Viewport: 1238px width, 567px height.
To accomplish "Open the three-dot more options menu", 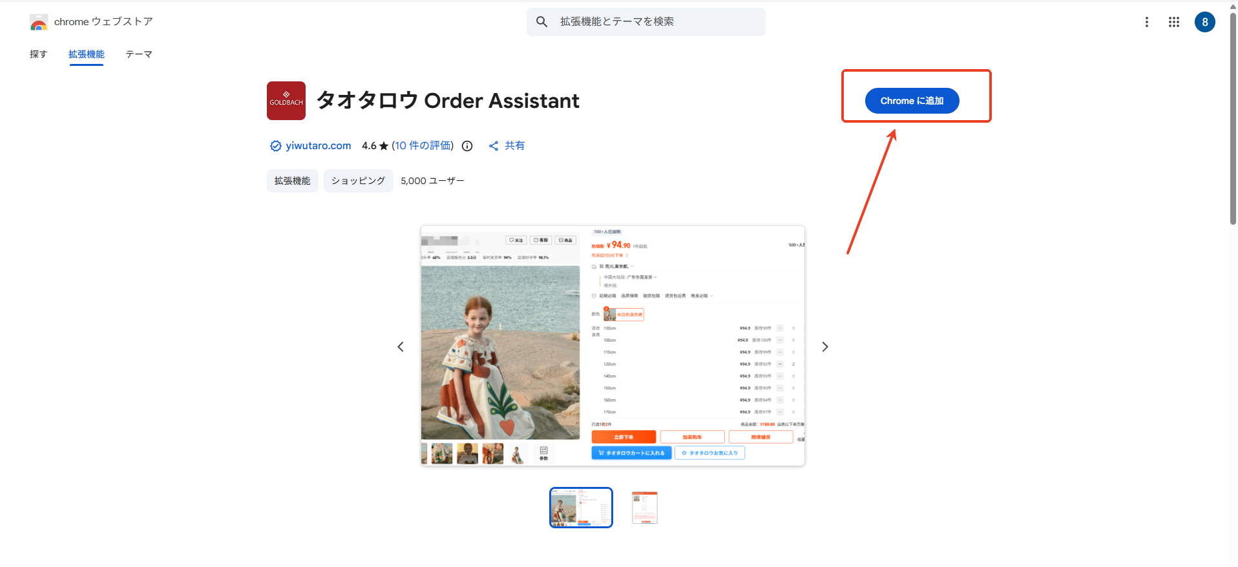I will [x=1147, y=22].
